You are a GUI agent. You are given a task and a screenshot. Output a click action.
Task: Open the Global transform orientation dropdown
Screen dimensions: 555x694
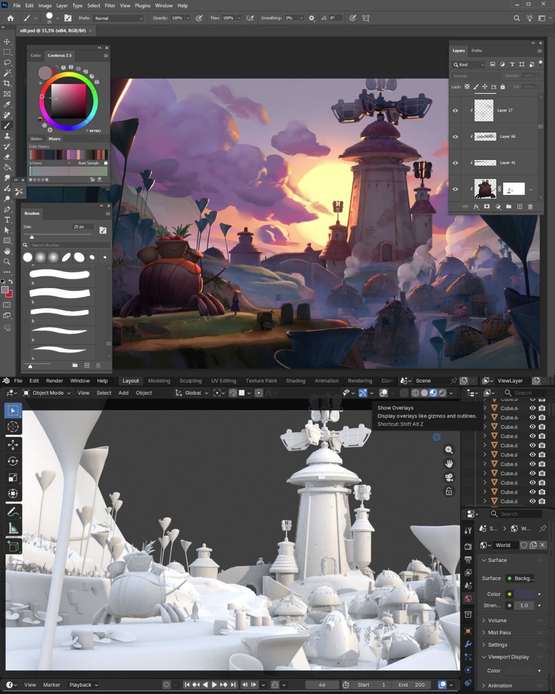(x=192, y=393)
